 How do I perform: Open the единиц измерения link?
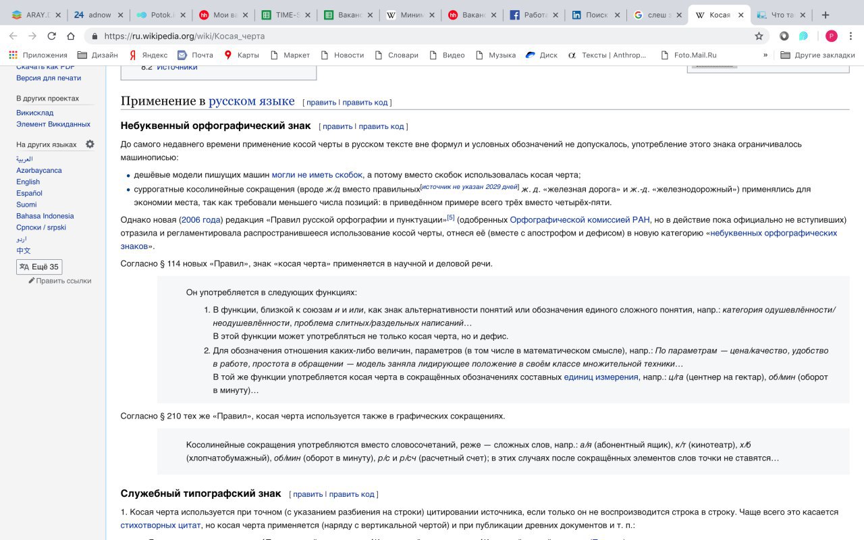pos(601,377)
